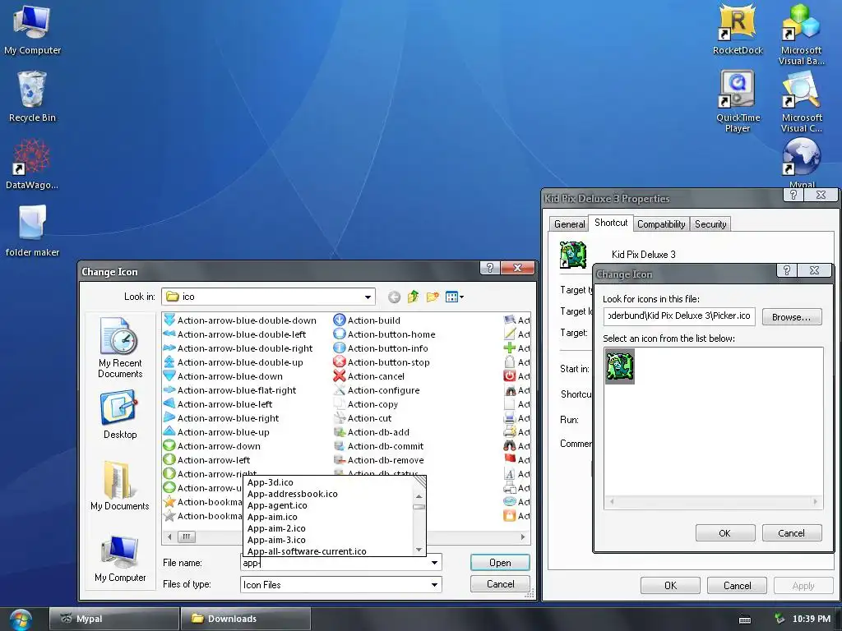Screen dimensions: 842x631
Task: Click the file dialog help question button
Action: [490, 268]
